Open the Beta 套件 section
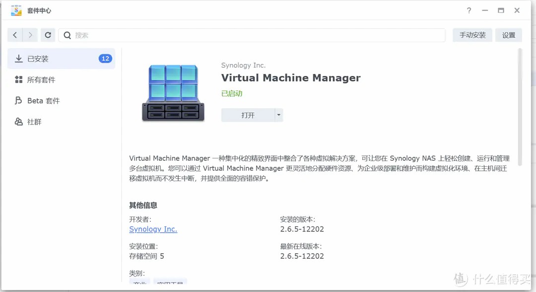This screenshot has height=292, width=536. click(43, 101)
